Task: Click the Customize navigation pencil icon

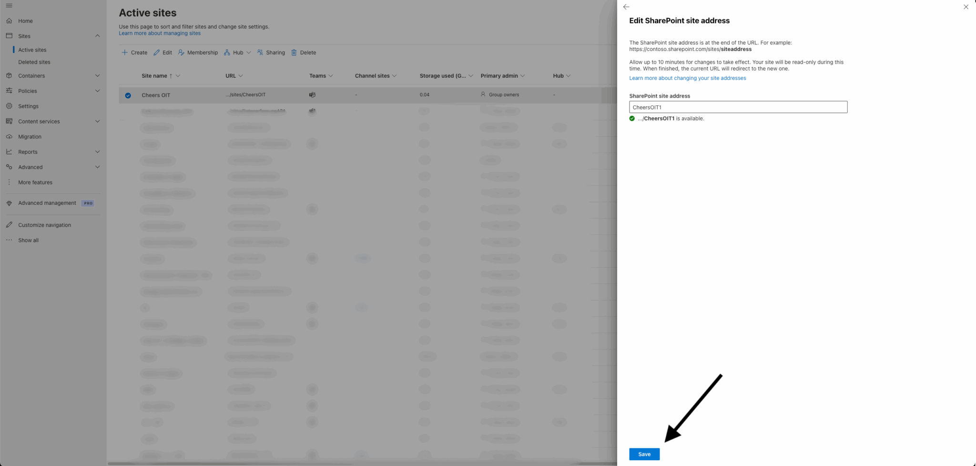Action: pyautogui.click(x=10, y=224)
